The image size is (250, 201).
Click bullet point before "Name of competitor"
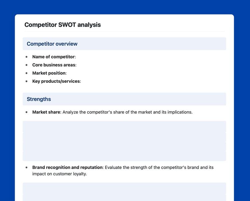click(x=27, y=57)
